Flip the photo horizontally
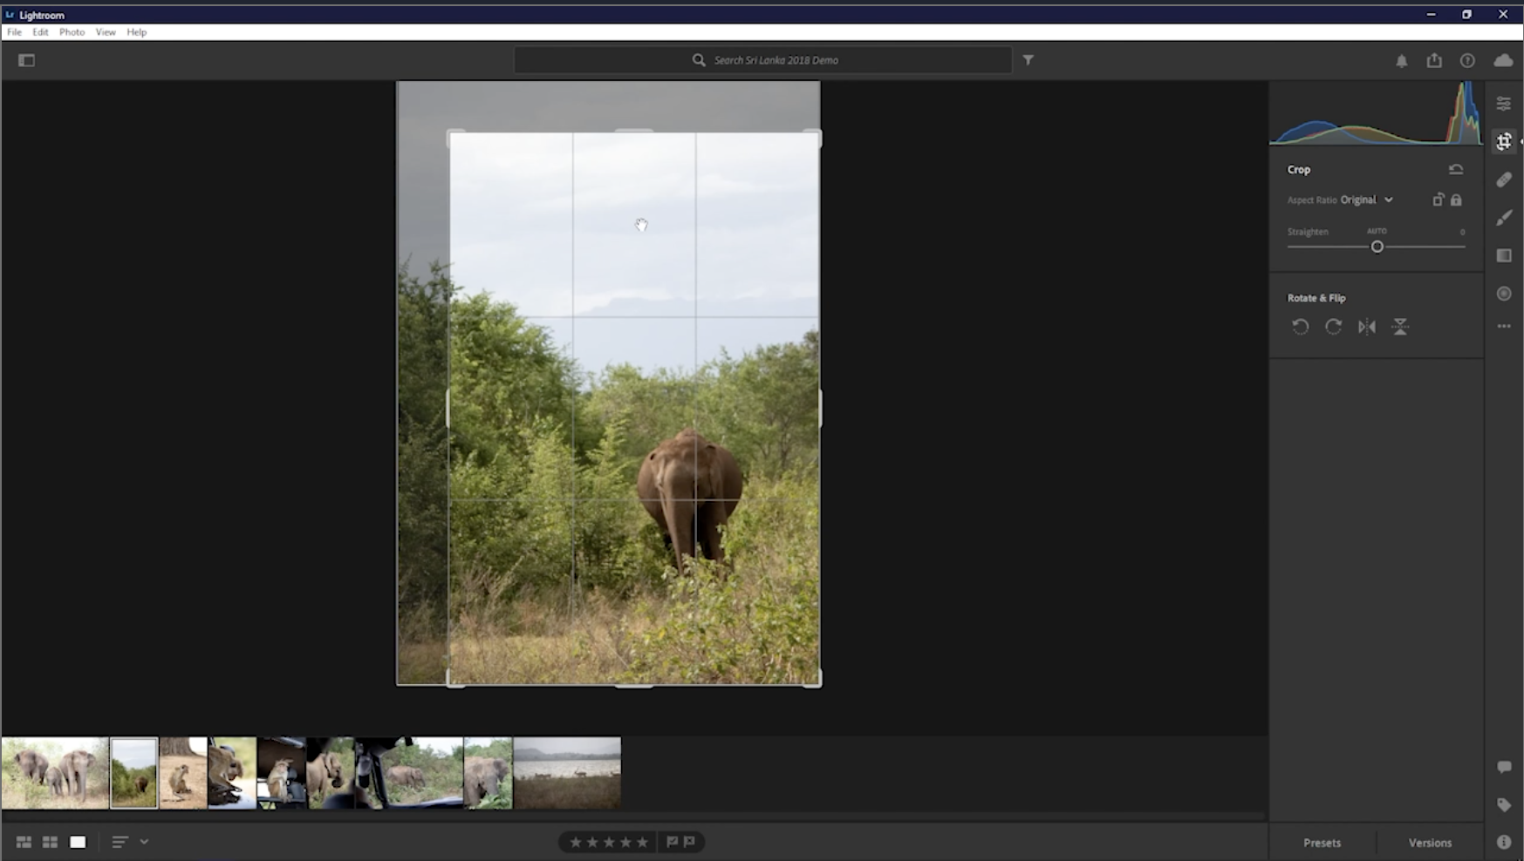Viewport: 1524px width, 861px height. pos(1368,327)
